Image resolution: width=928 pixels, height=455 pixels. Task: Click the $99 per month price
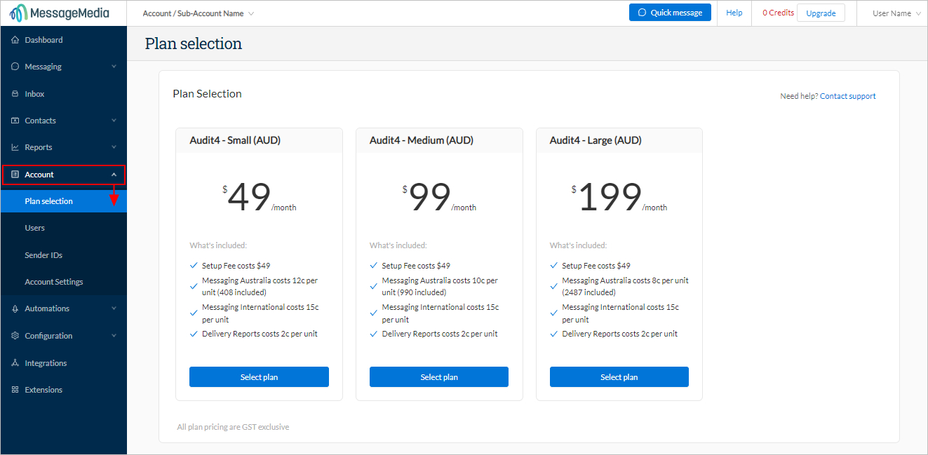[x=439, y=197]
